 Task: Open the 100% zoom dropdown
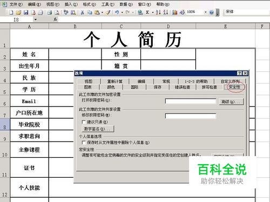[205, 12]
